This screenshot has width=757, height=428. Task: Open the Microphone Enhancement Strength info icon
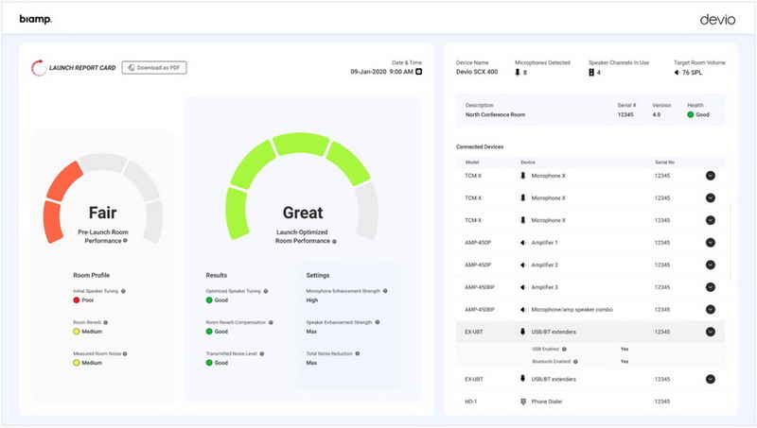[x=385, y=291]
